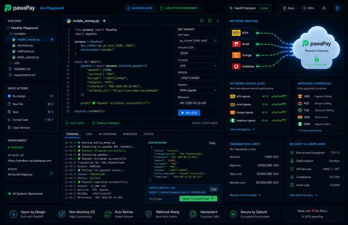Expand the utils folder
348x225 pixels.
14,63
